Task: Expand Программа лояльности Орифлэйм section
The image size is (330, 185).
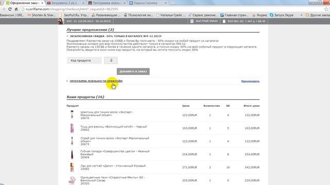Action: [96, 81]
